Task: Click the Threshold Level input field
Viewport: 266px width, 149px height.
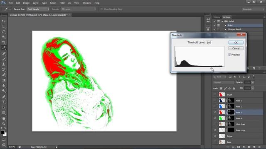Action: coord(209,43)
